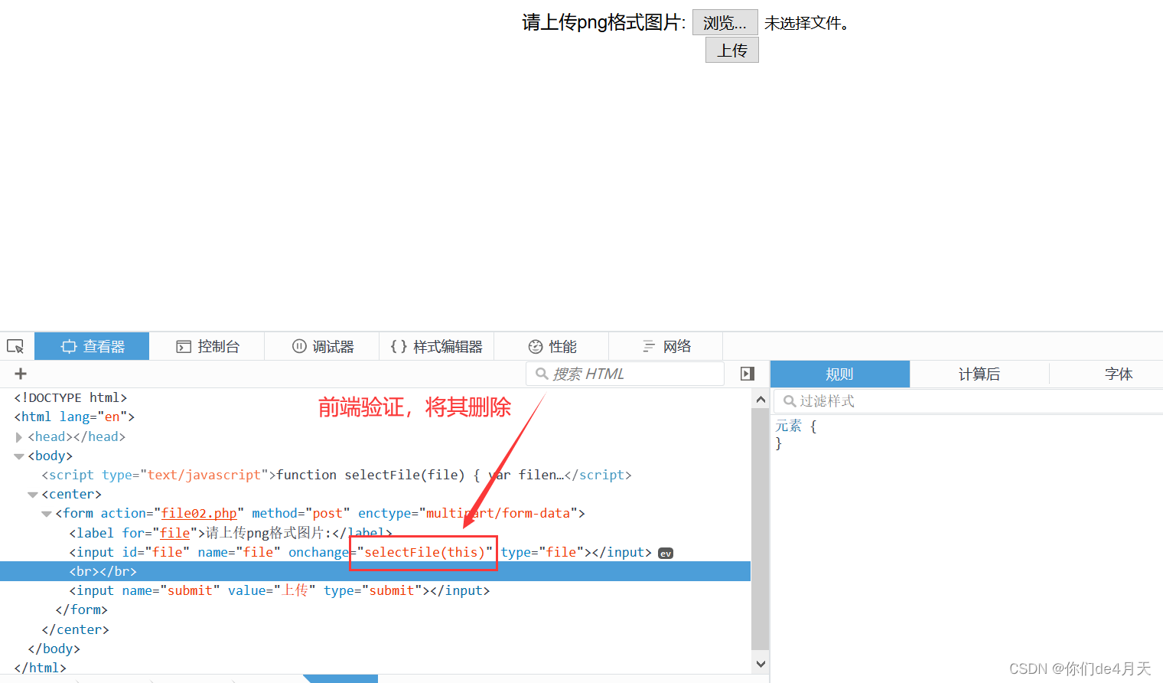The height and width of the screenshot is (683, 1163).
Task: Expand the head element node
Action: [19, 437]
